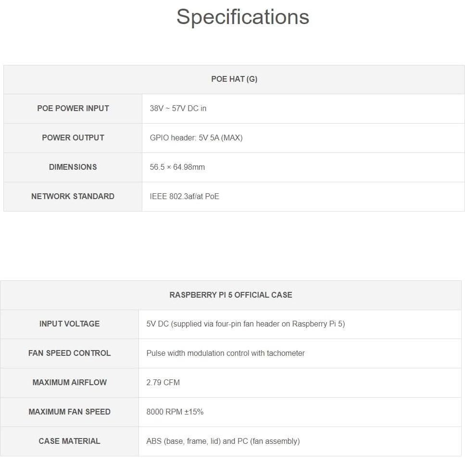Select the GPIO header 5V 5A value

tap(196, 138)
